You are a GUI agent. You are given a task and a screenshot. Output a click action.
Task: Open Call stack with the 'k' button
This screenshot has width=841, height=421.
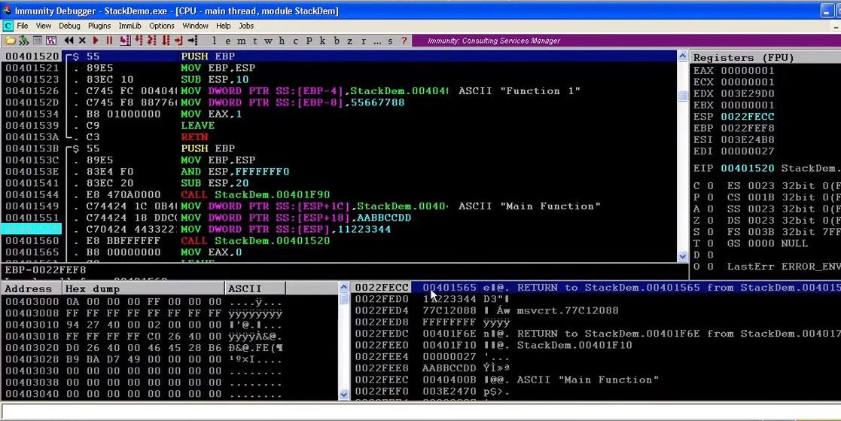click(322, 40)
